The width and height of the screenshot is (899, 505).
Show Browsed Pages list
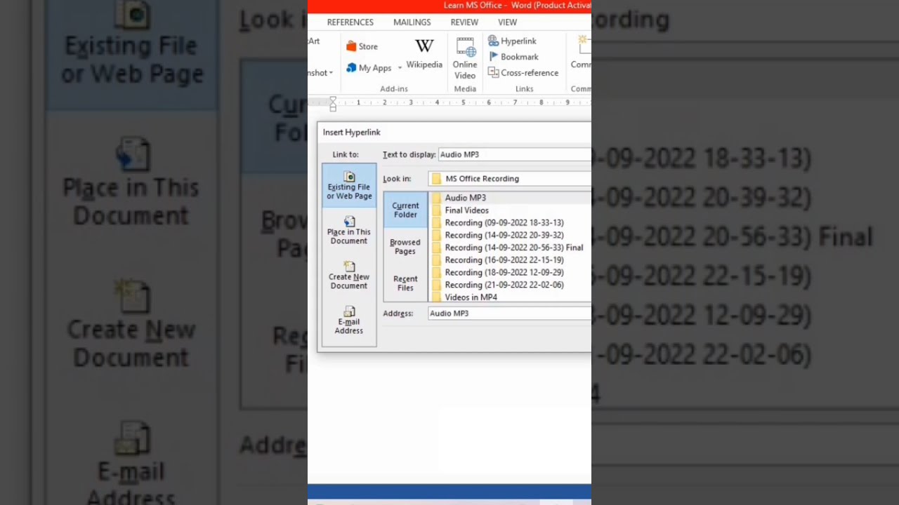click(405, 246)
